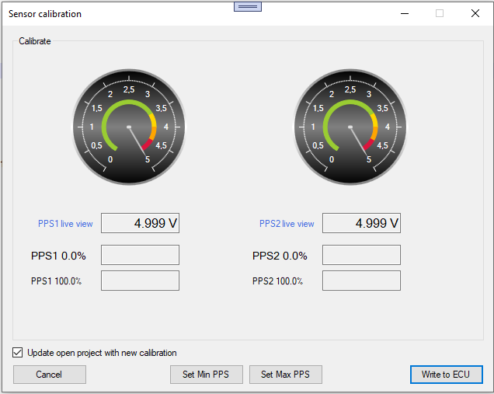Click Set Min PPS button
This screenshot has height=394, width=494.
coord(207,375)
